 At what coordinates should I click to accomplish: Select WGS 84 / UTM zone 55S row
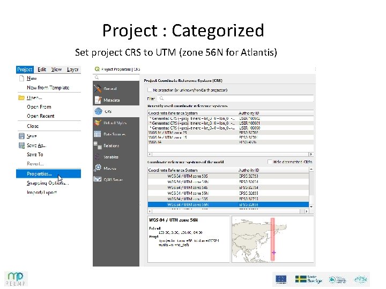(x=228, y=199)
